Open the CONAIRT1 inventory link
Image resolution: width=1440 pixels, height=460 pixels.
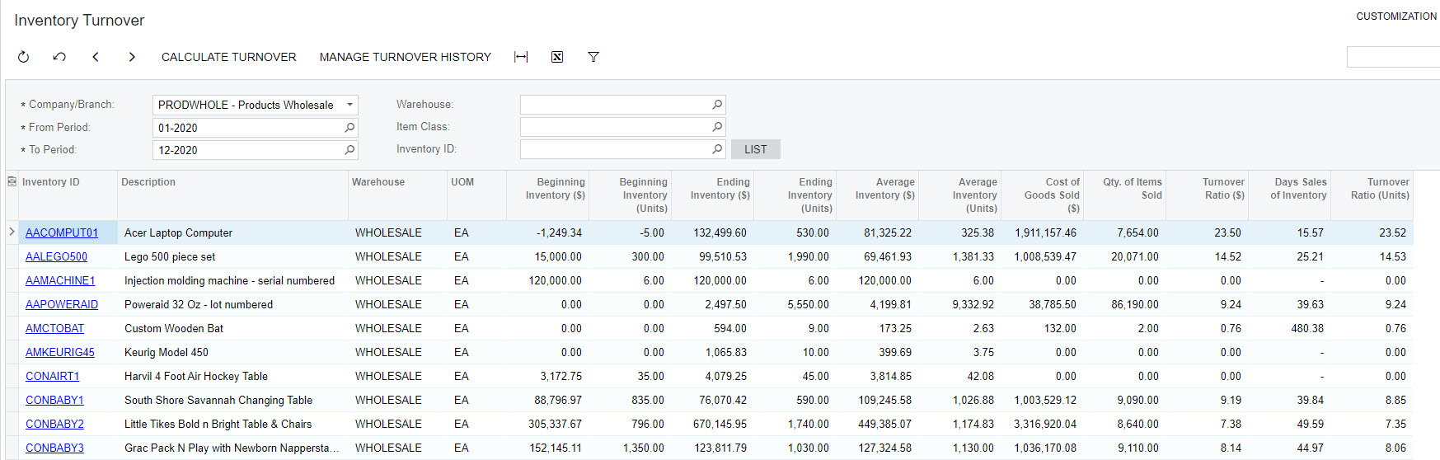[x=53, y=377]
